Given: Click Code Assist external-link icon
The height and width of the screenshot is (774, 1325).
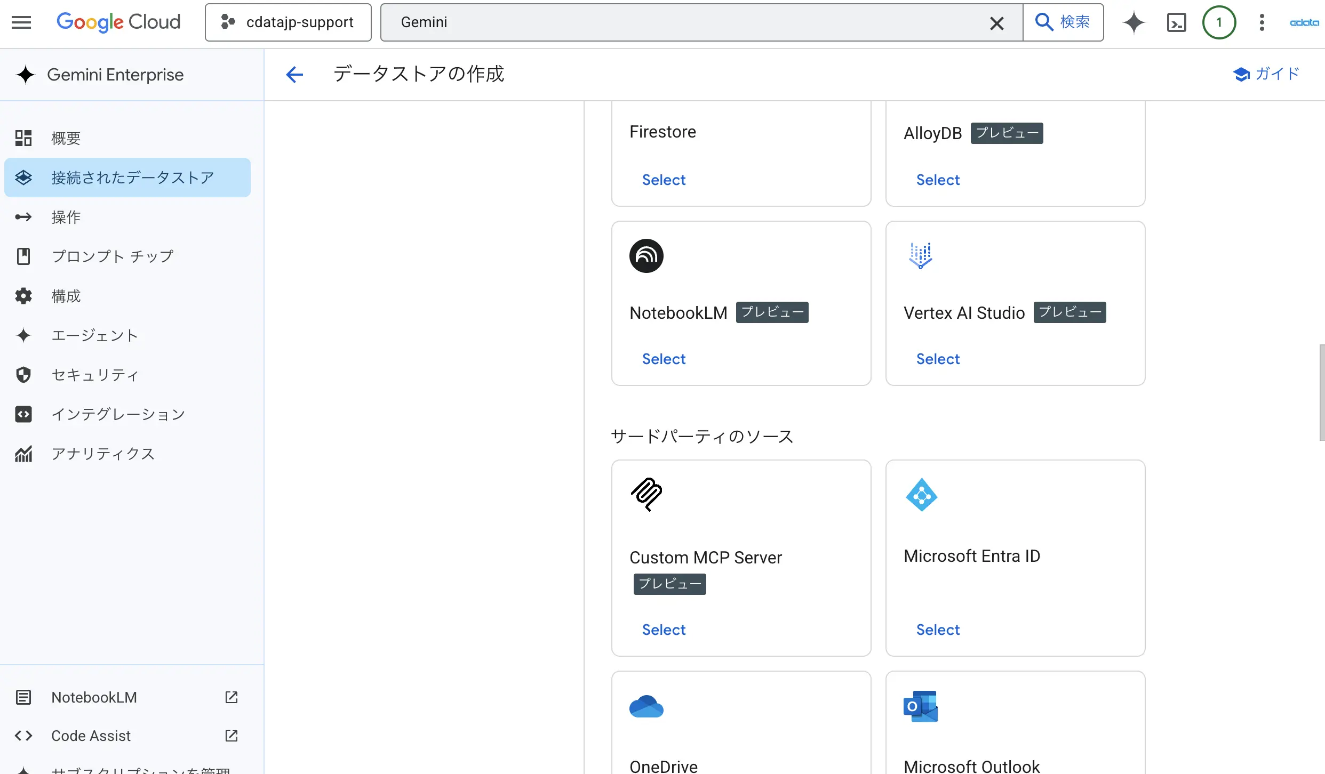Looking at the screenshot, I should click(231, 736).
